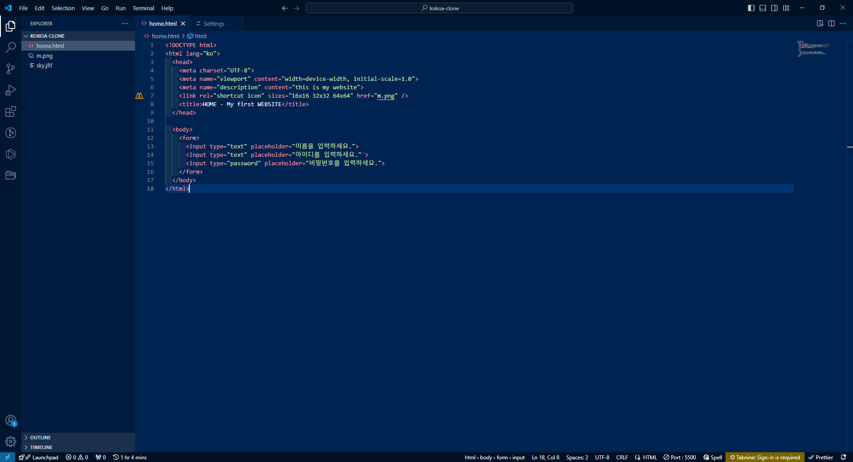Open sky.jfif in the file tree
This screenshot has width=853, height=462.
[x=78, y=65]
